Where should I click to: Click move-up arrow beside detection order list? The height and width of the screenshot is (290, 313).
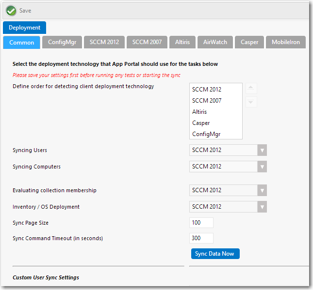[251, 88]
